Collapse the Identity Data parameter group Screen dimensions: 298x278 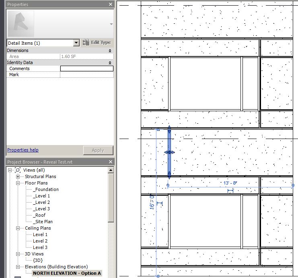click(x=110, y=63)
